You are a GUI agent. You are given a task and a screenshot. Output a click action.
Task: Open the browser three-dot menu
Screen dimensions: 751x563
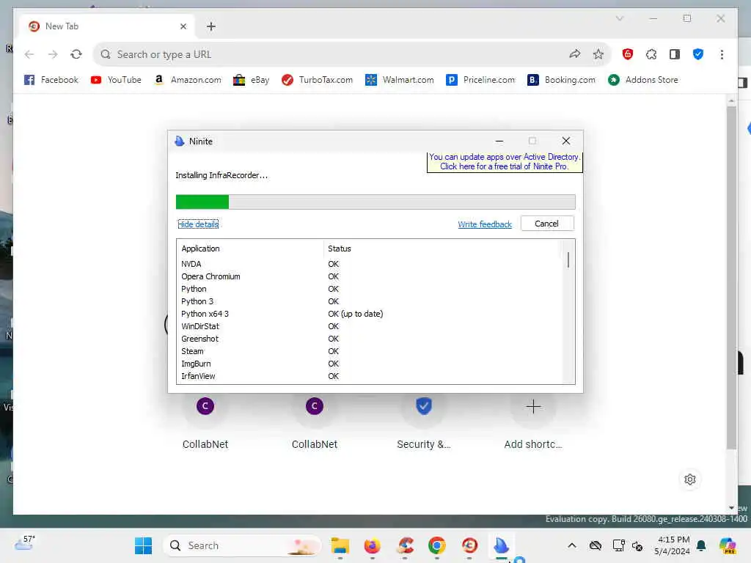pos(722,54)
